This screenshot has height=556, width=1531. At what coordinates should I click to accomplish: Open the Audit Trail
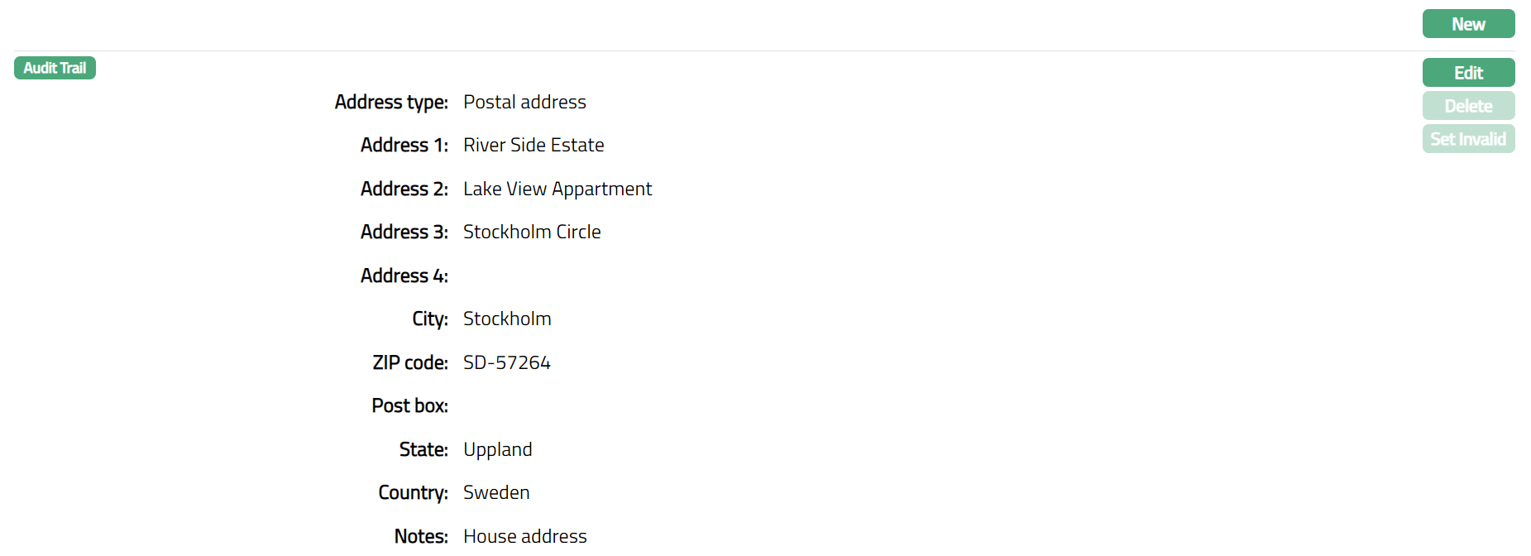coord(55,68)
